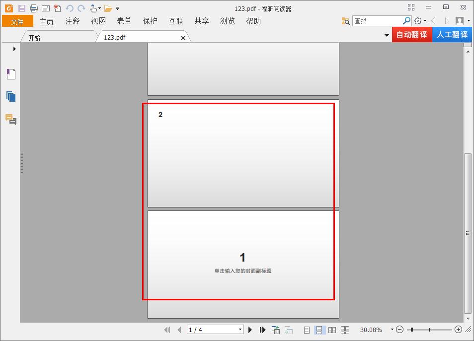Click the 自动翻译 button
Screen dimensions: 474x341
412,35
